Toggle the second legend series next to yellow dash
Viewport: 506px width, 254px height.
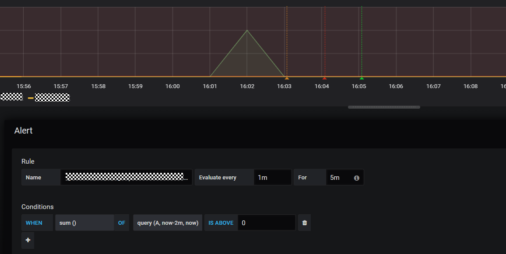[x=52, y=98]
